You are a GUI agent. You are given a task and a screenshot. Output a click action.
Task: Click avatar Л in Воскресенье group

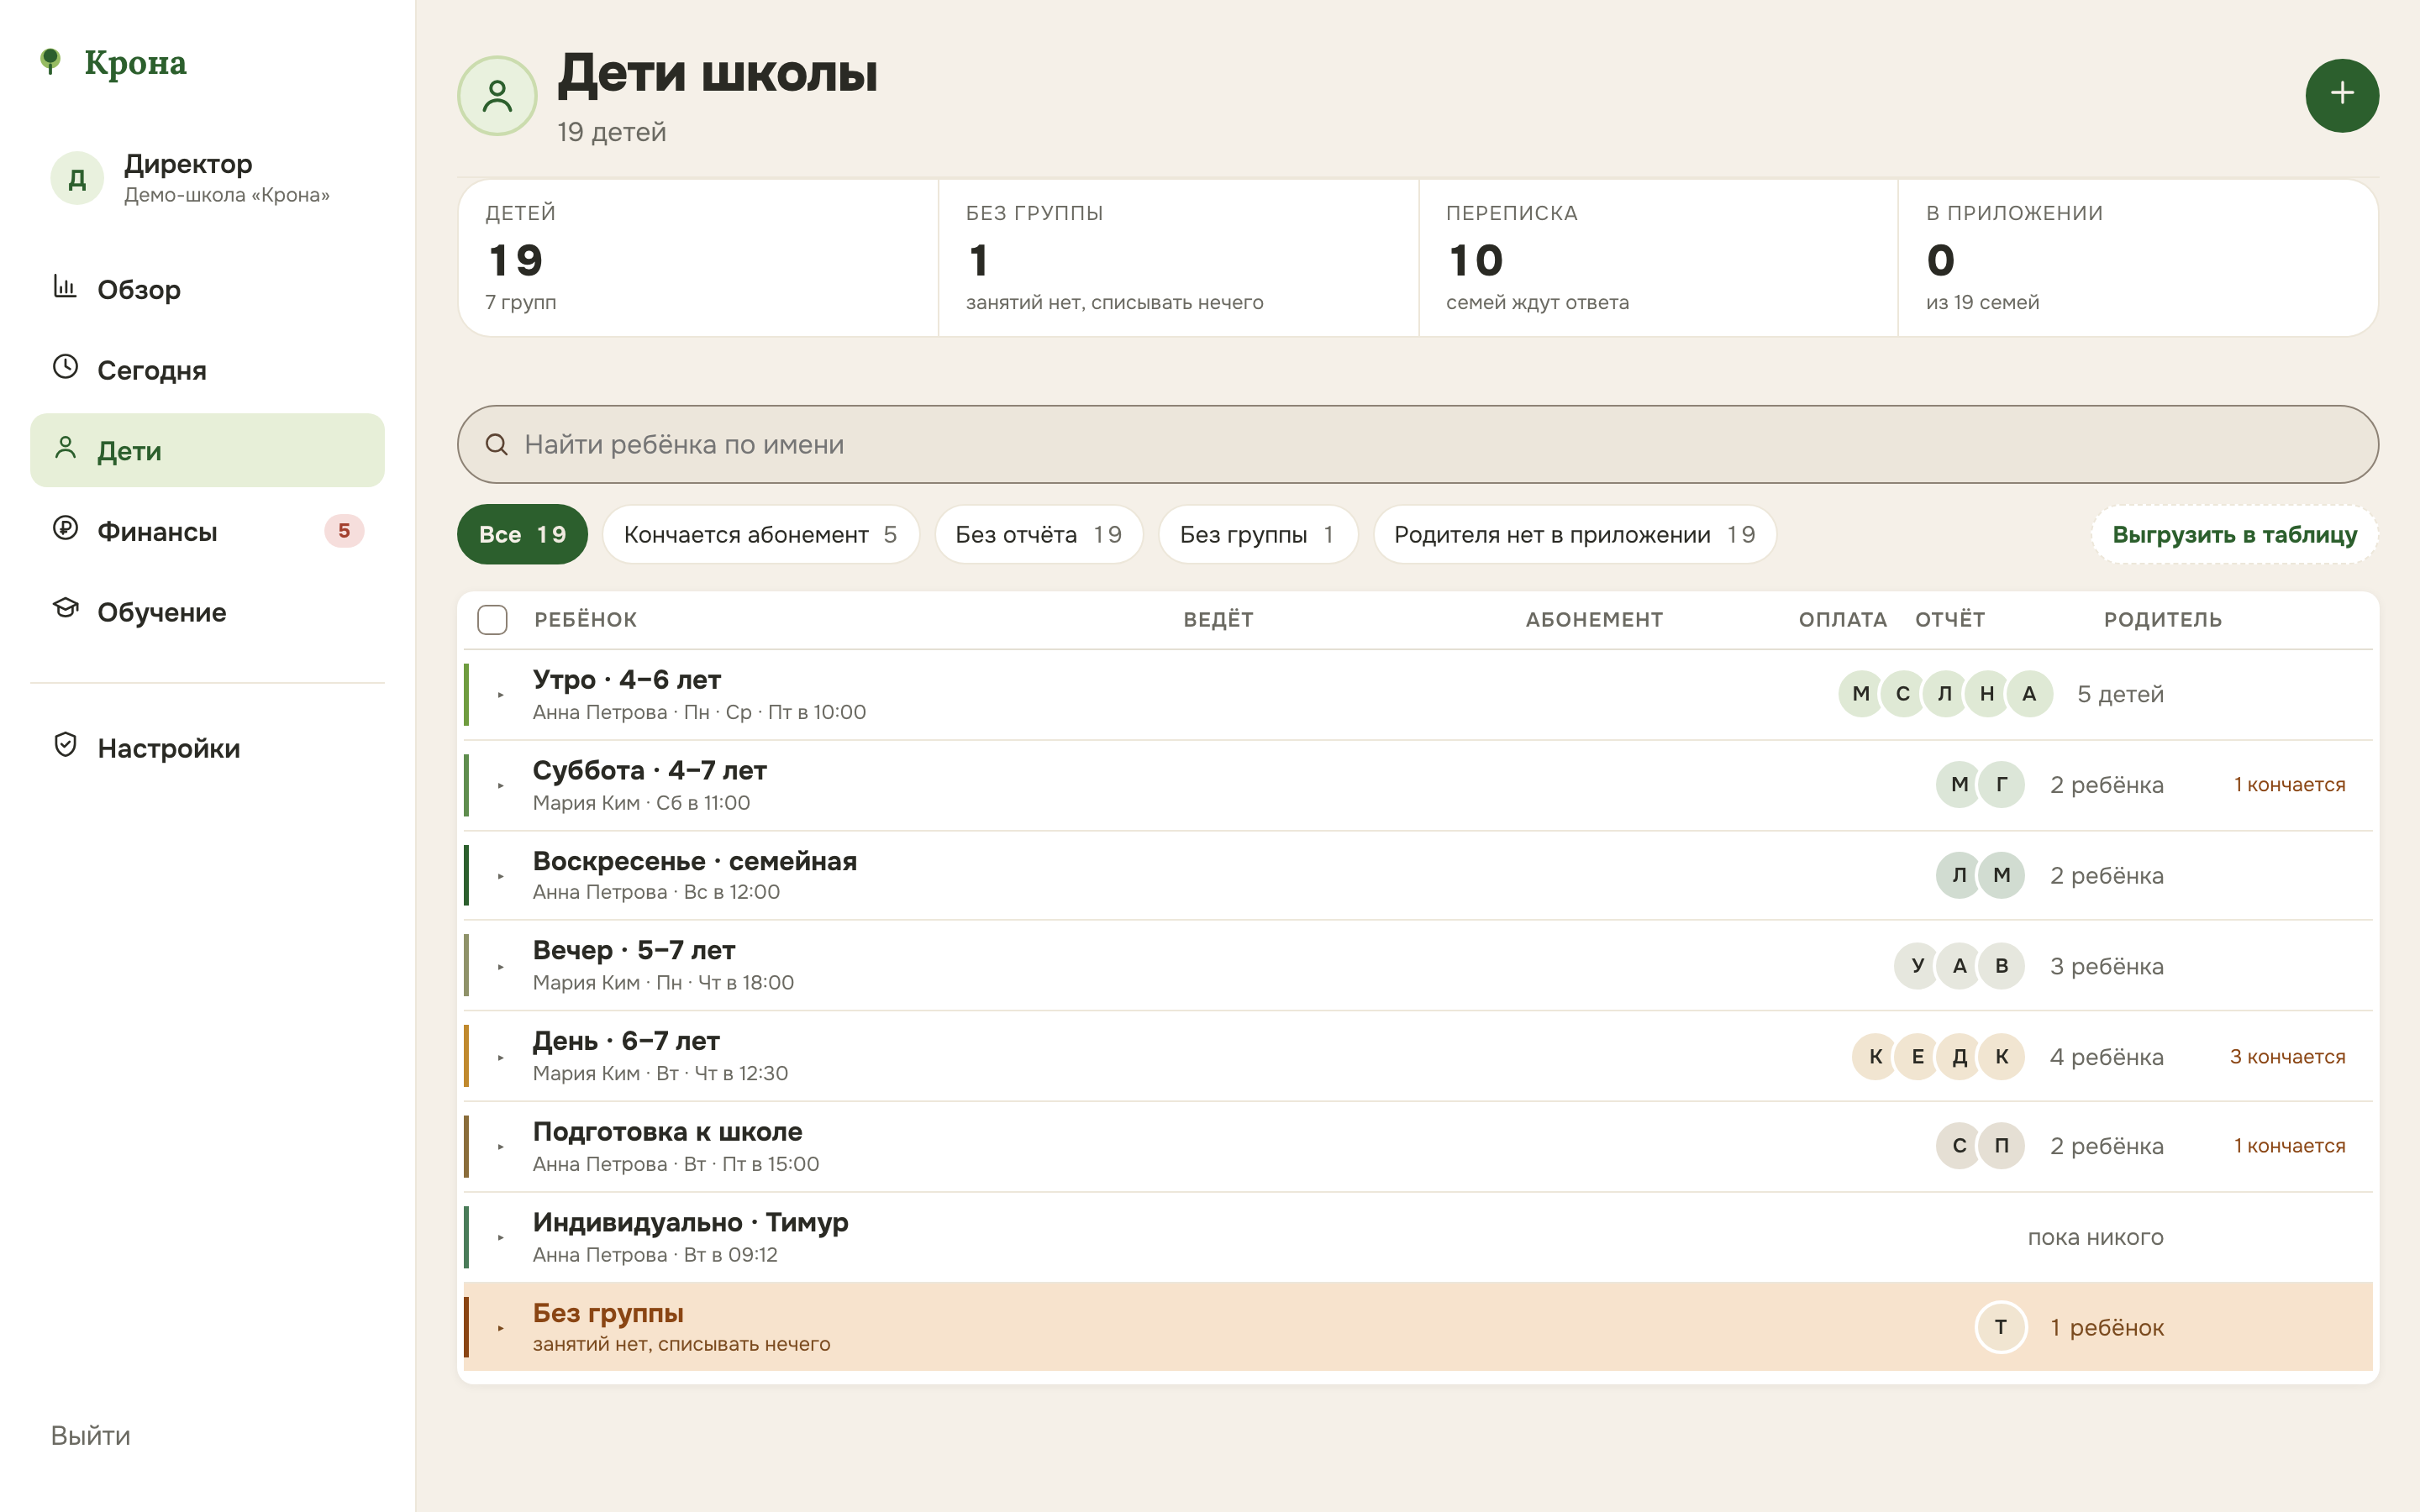1959,875
